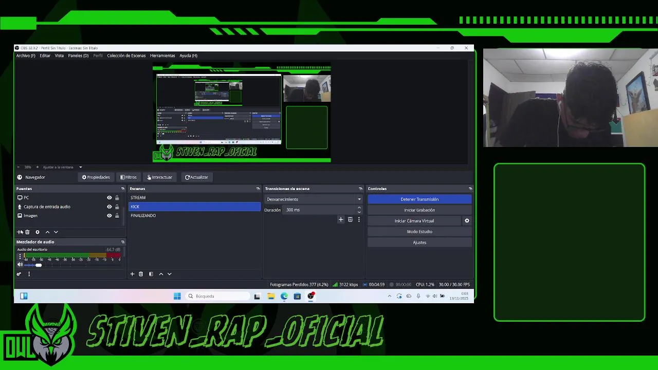Open the Colección de Escenas menu

tap(126, 55)
